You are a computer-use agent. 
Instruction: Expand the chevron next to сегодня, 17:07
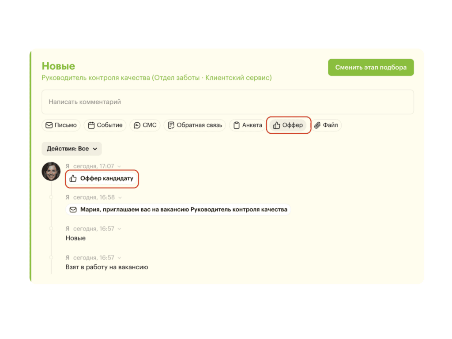[119, 166]
